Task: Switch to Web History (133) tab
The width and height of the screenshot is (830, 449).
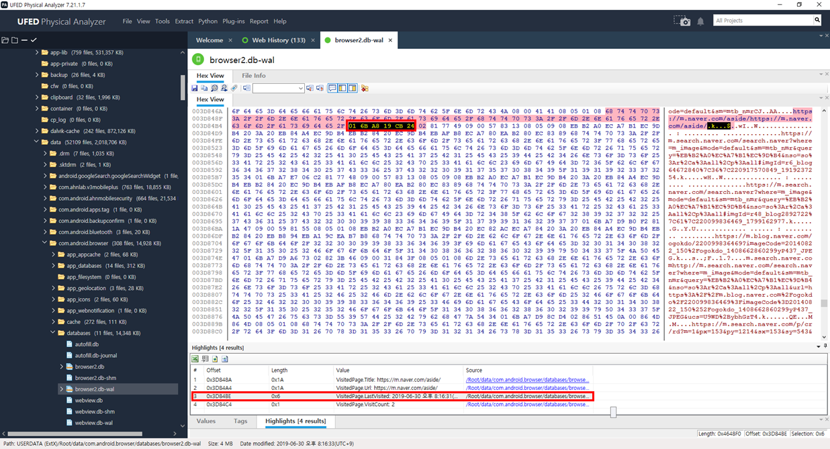Action: point(279,40)
